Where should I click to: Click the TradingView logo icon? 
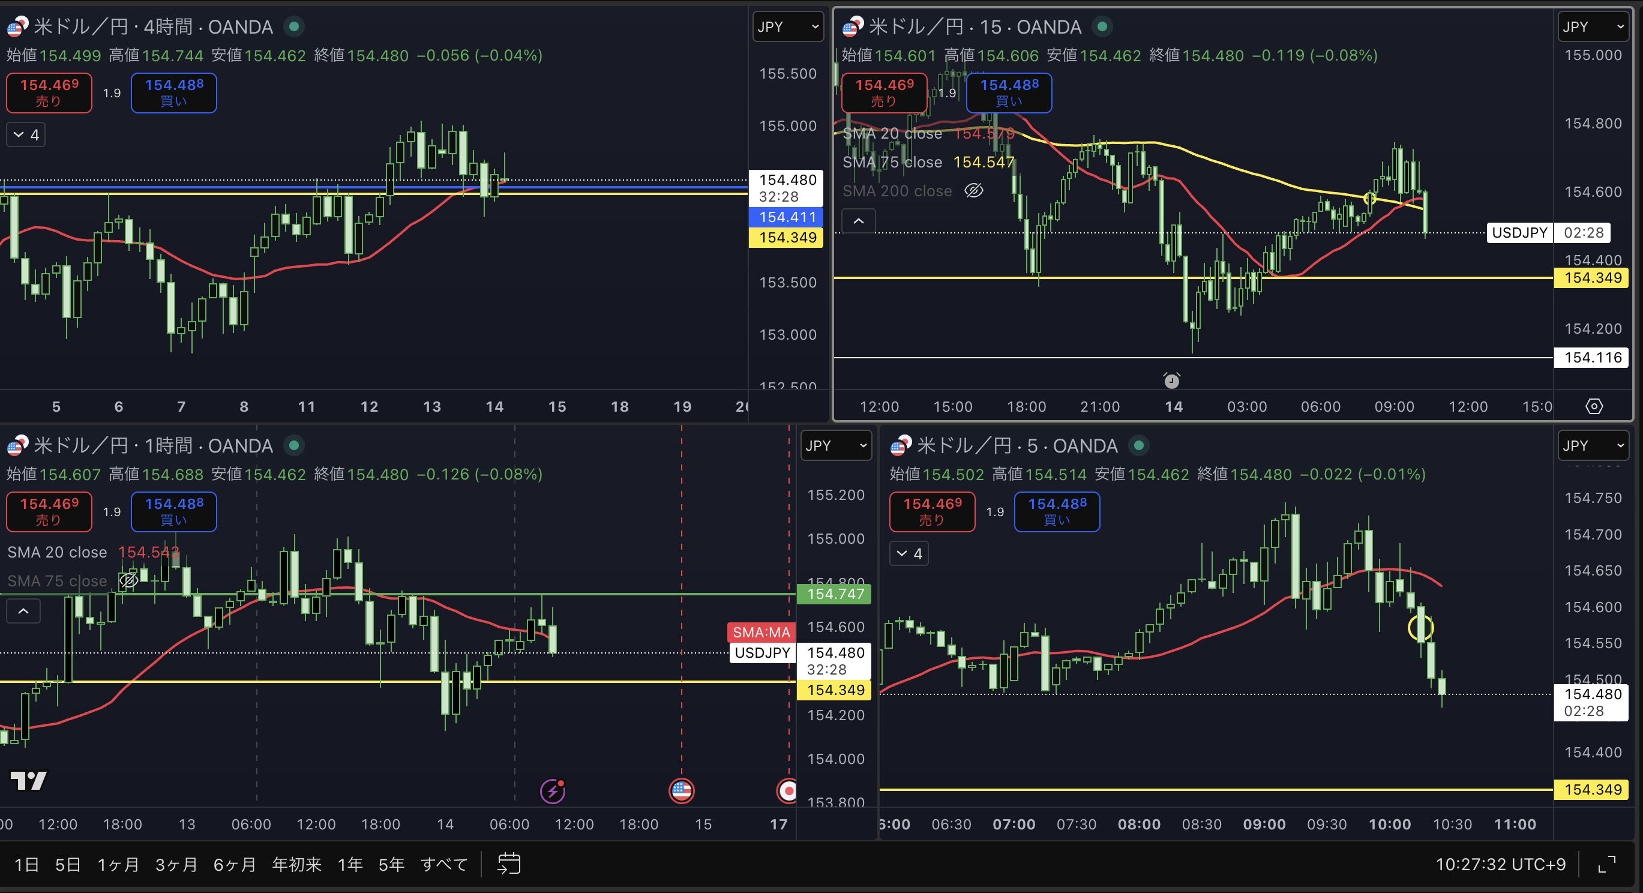point(29,780)
